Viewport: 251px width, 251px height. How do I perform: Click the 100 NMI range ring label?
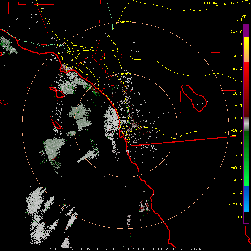click(x=126, y=22)
